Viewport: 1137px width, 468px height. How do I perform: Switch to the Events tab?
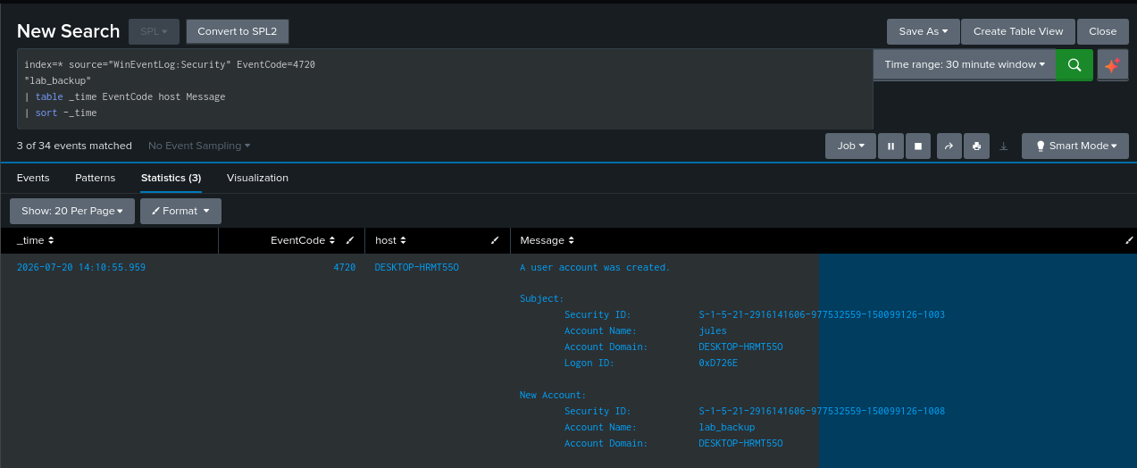point(33,178)
